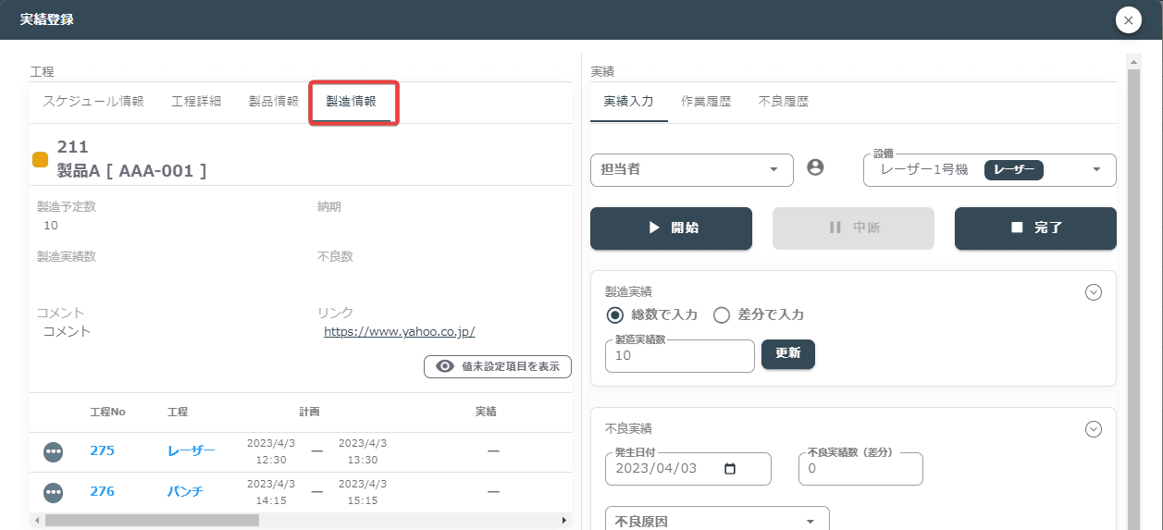Screen dimensions: 1163x530
Task: Open the three-dot menu for process 276
Action: [x=54, y=491]
